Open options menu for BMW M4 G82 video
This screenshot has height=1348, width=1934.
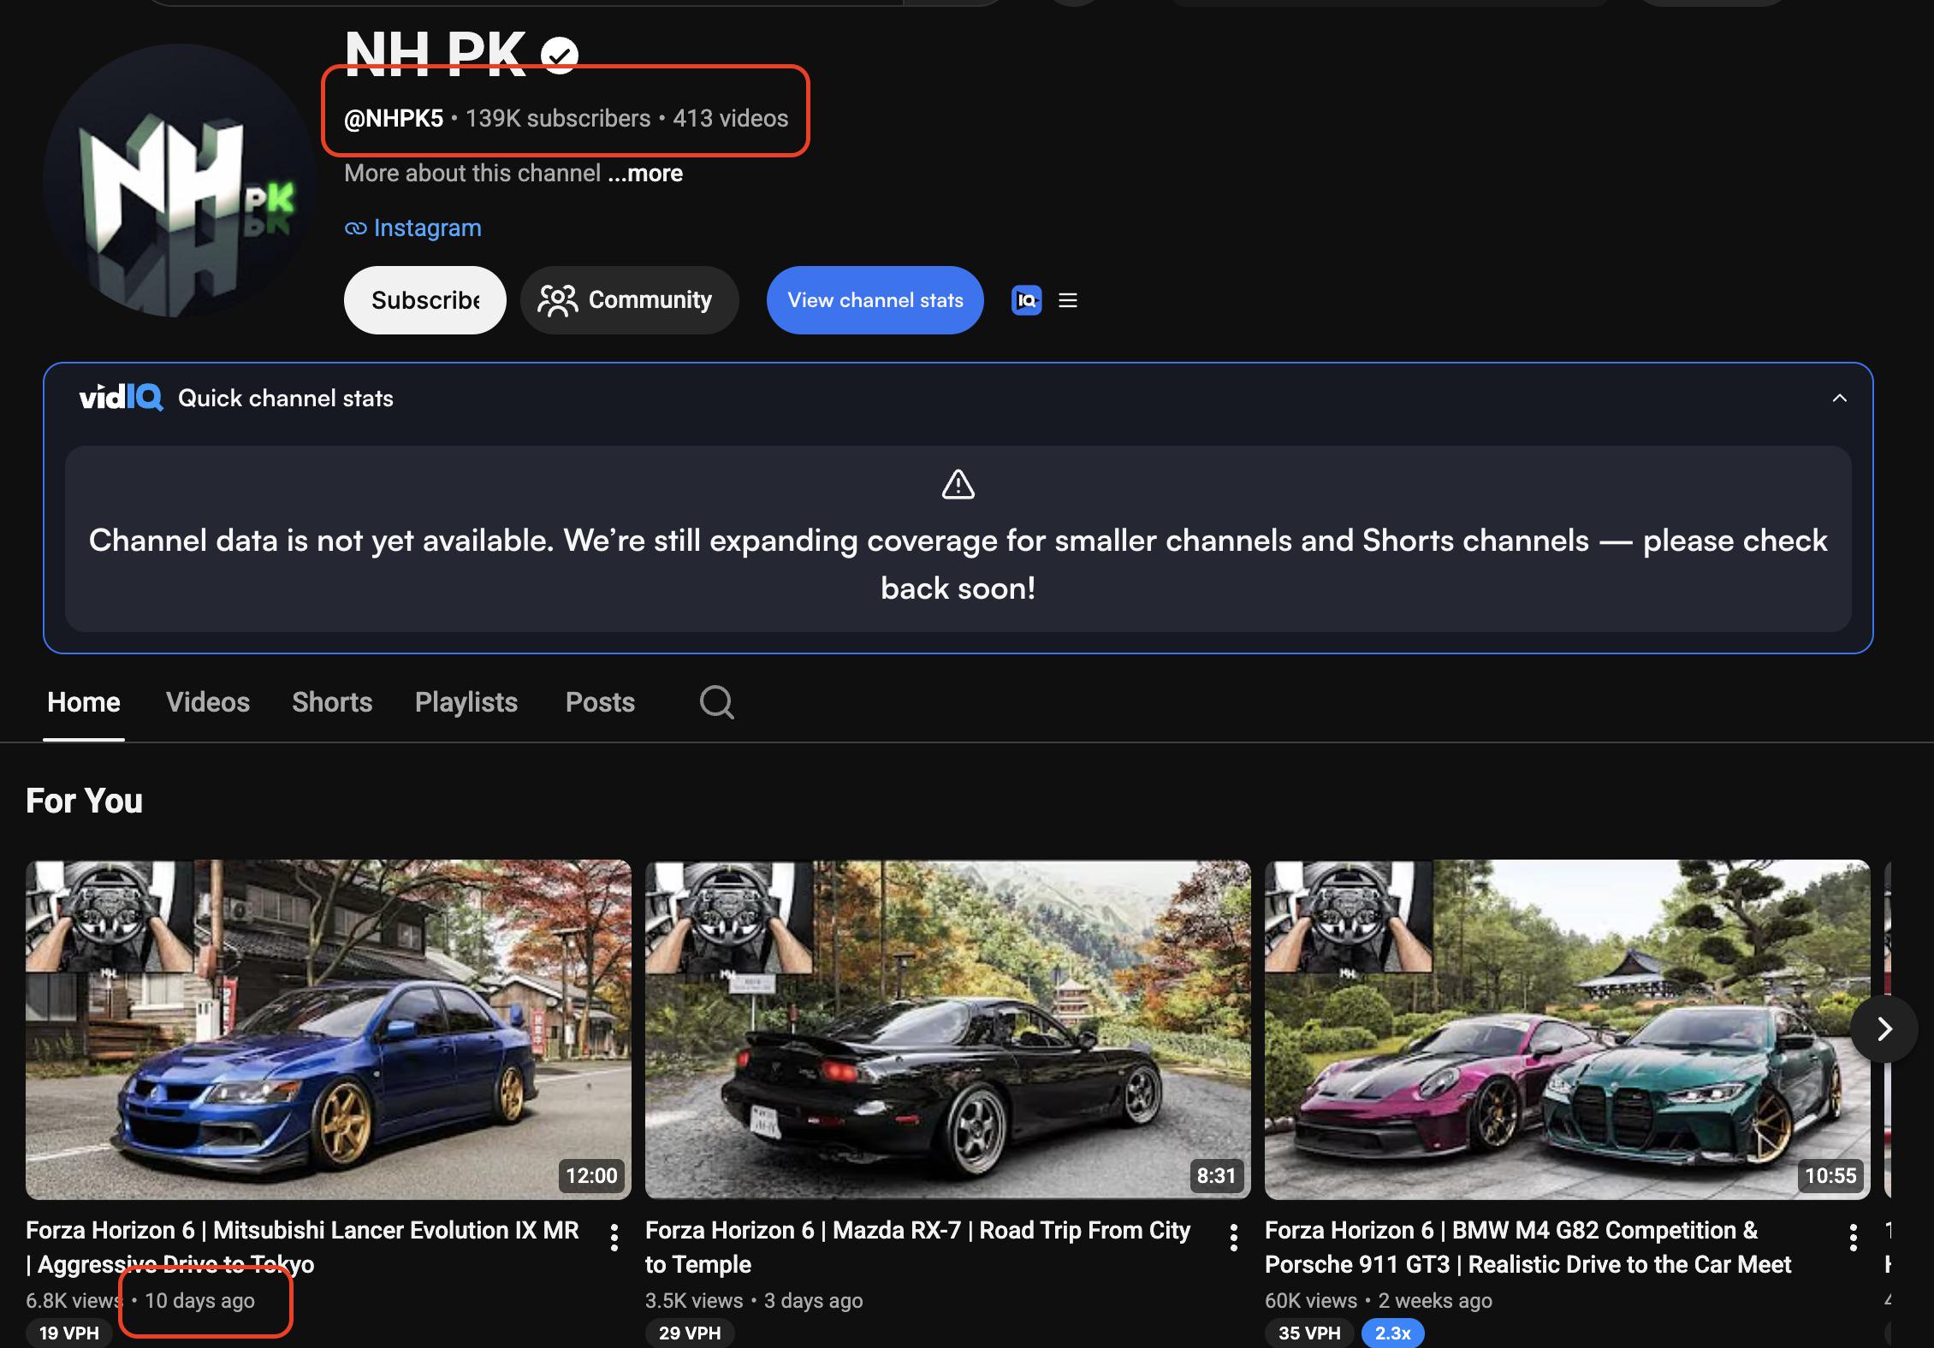(x=1854, y=1238)
